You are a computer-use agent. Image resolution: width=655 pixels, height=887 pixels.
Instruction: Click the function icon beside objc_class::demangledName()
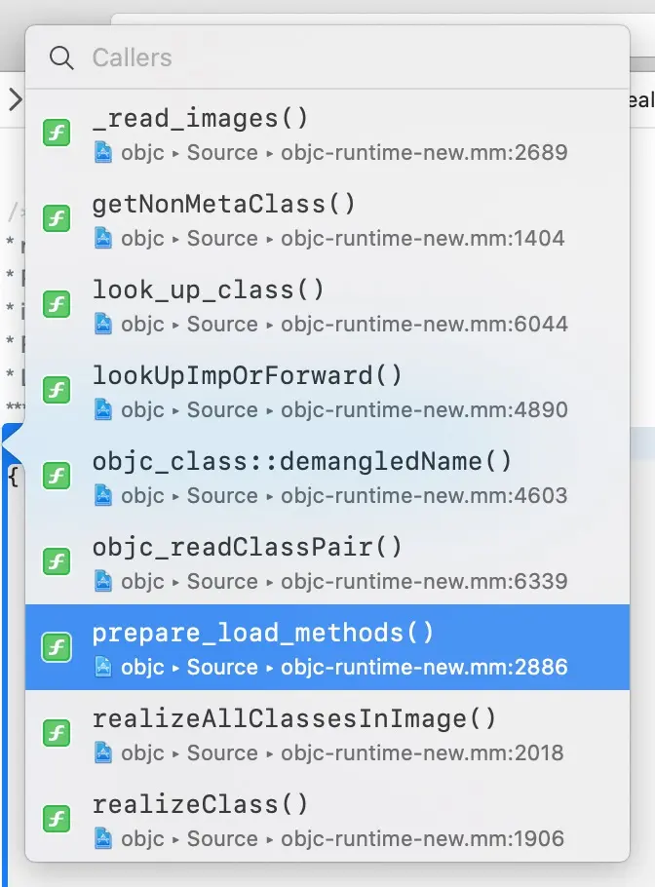pos(57,476)
